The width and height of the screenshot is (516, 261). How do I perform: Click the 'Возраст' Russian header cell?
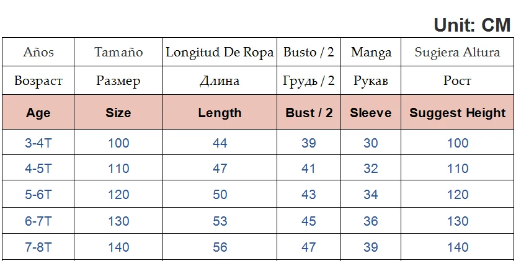(x=38, y=81)
